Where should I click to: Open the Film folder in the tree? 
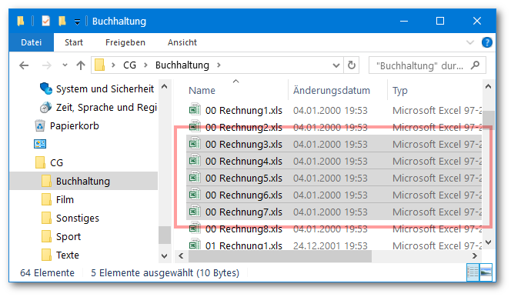coord(65,199)
